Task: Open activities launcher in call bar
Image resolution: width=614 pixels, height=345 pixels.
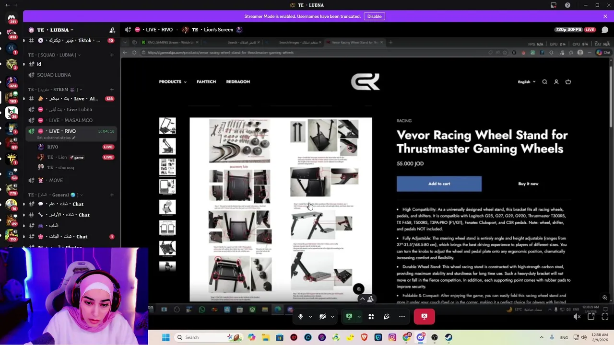Action: [371, 317]
